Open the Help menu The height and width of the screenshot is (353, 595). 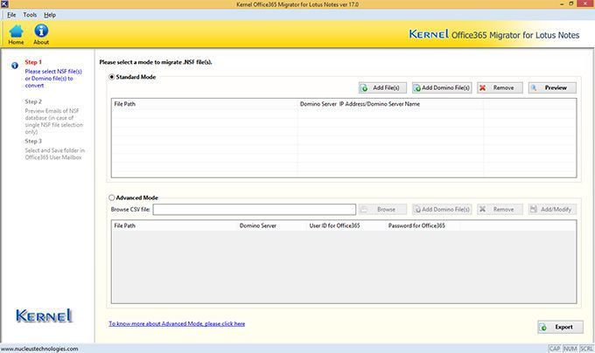tap(50, 15)
